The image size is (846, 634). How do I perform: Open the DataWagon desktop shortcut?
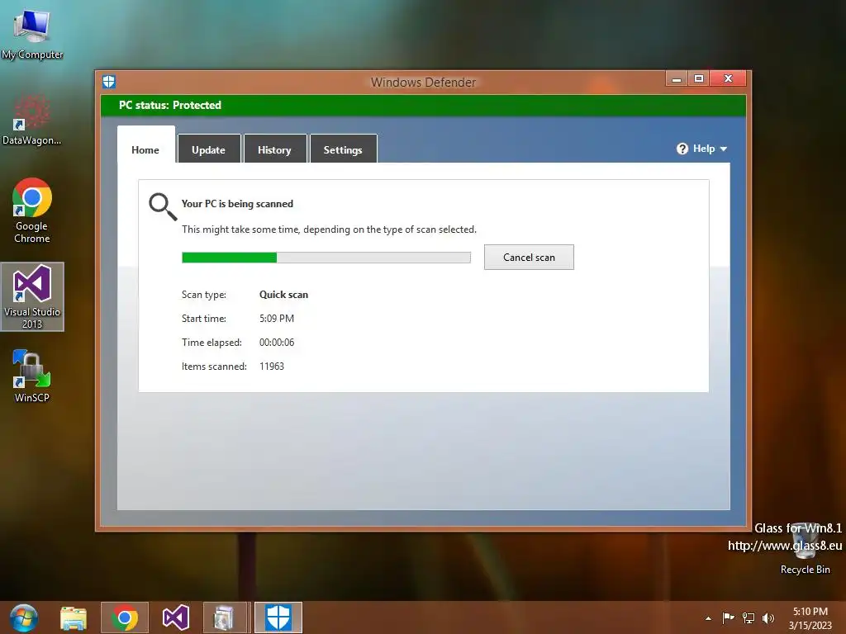(x=32, y=121)
